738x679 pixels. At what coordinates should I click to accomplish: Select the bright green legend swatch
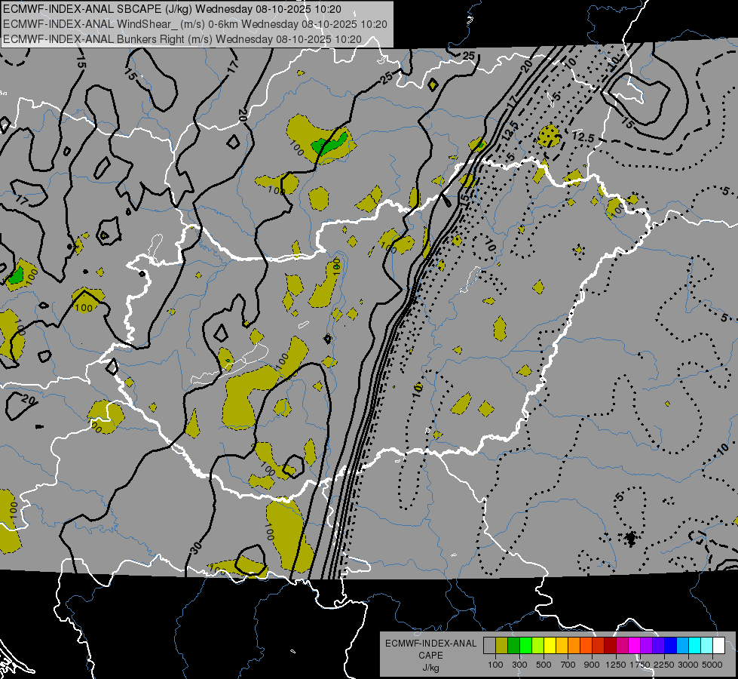525,645
